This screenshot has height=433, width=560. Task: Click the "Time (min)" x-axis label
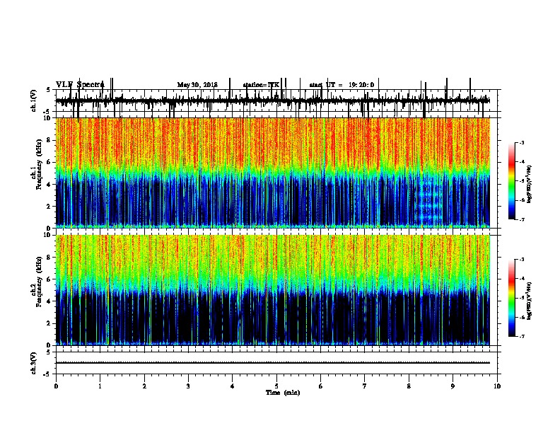click(x=283, y=393)
